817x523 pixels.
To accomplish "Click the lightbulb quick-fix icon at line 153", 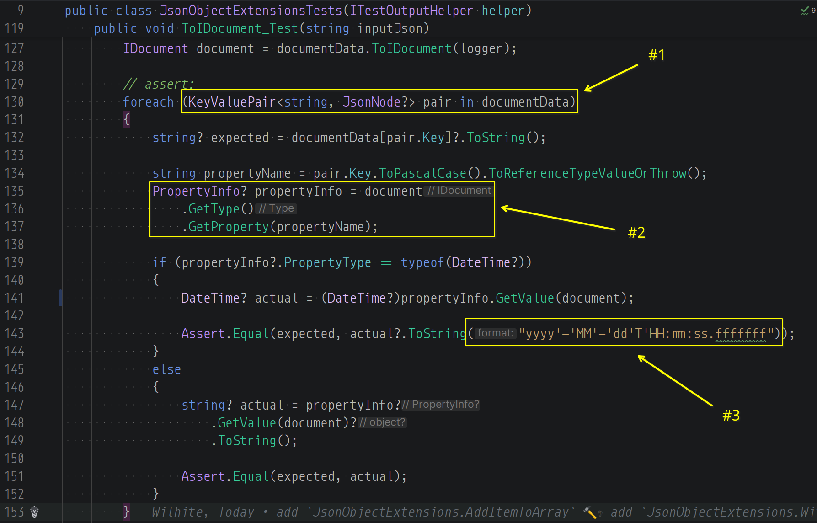I will 34,512.
